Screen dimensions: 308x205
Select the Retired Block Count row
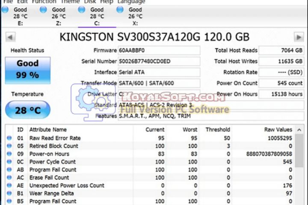click(150, 146)
